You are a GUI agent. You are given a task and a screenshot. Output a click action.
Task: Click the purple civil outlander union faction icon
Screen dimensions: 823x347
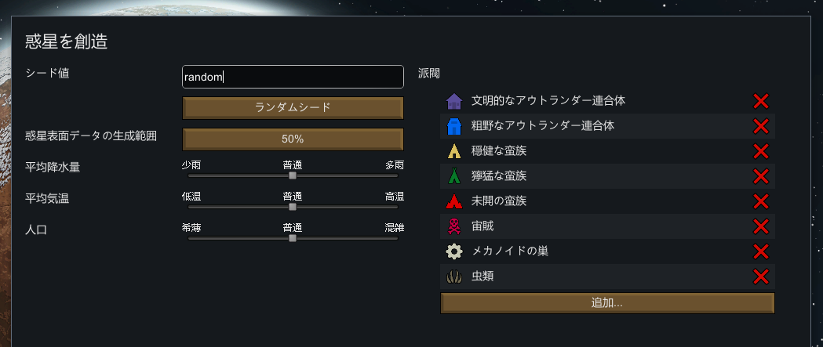[453, 101]
